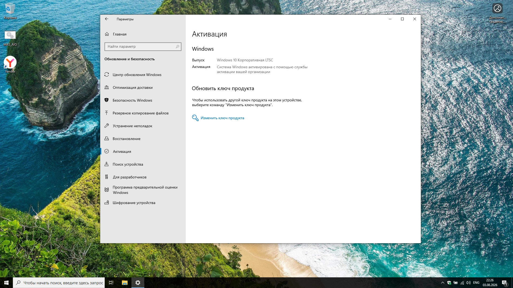Open Центр обновления Windows section

pos(143,75)
